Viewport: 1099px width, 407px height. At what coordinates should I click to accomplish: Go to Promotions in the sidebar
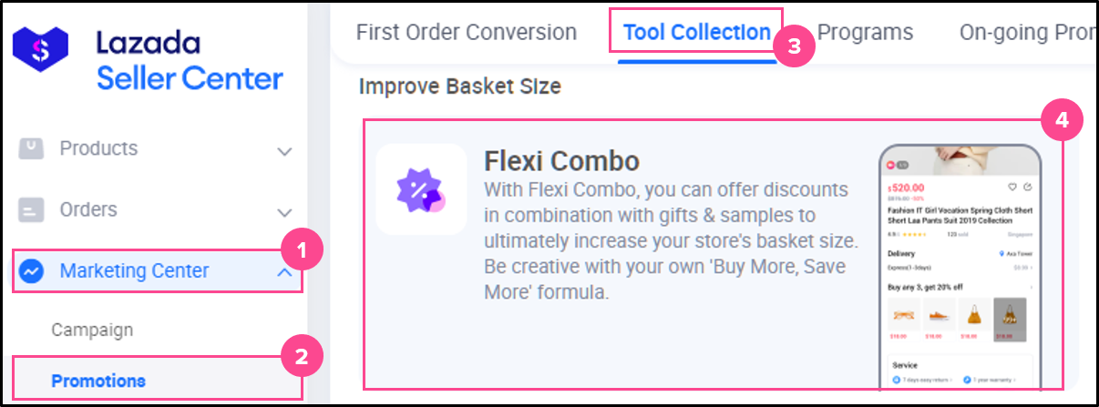coord(98,380)
